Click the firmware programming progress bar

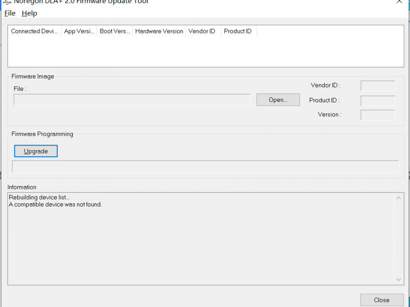pyautogui.click(x=205, y=167)
